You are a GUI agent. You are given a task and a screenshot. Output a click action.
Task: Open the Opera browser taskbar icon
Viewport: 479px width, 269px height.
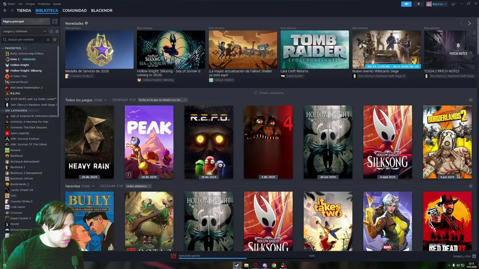pos(256,265)
